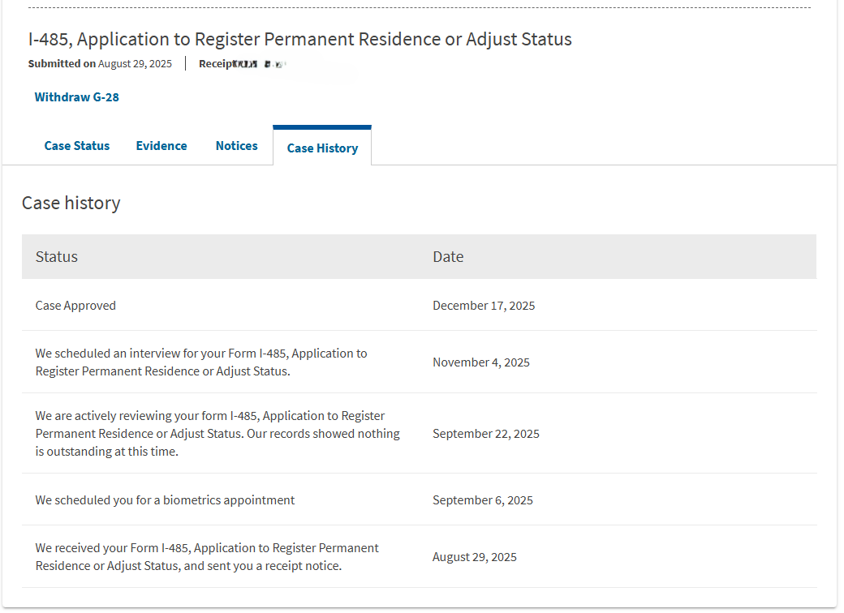Select the interview scheduled status text

click(200, 362)
